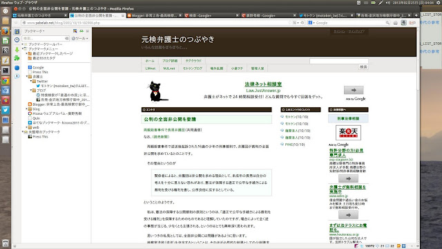This screenshot has width=442, height=249.
Task: Open the LMnet navigation tab
Action: [151, 68]
